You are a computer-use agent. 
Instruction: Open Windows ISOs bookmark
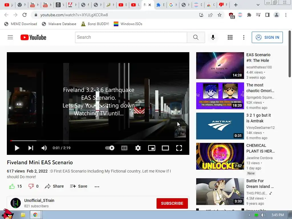click(128, 24)
